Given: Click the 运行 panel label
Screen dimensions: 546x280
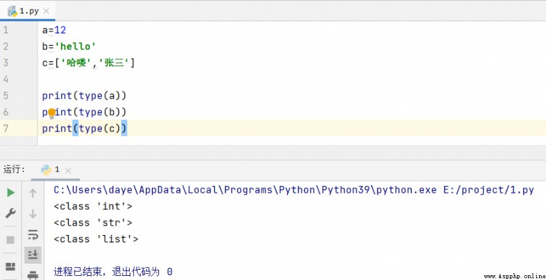Looking at the screenshot, I should (x=14, y=170).
